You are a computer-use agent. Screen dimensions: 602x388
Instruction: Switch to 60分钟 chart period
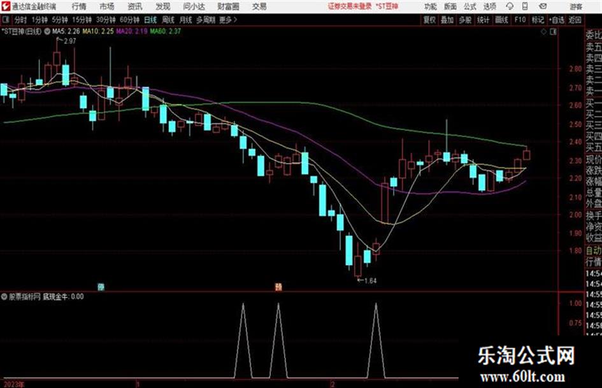(x=129, y=20)
